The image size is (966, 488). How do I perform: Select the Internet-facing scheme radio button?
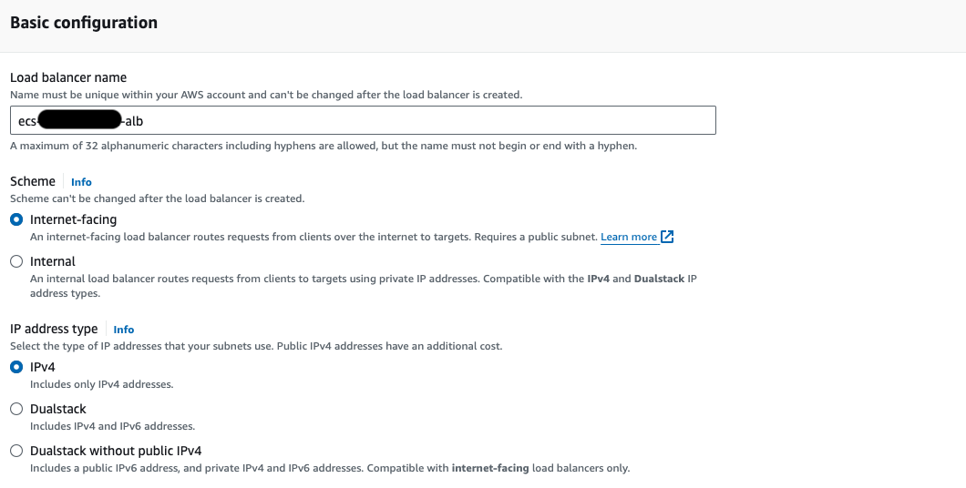point(16,219)
